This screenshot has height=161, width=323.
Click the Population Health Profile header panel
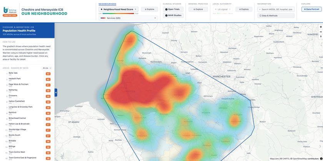(27, 30)
